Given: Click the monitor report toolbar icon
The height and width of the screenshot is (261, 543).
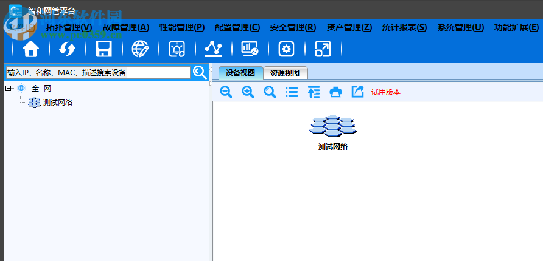Looking at the screenshot, I should click(250, 49).
